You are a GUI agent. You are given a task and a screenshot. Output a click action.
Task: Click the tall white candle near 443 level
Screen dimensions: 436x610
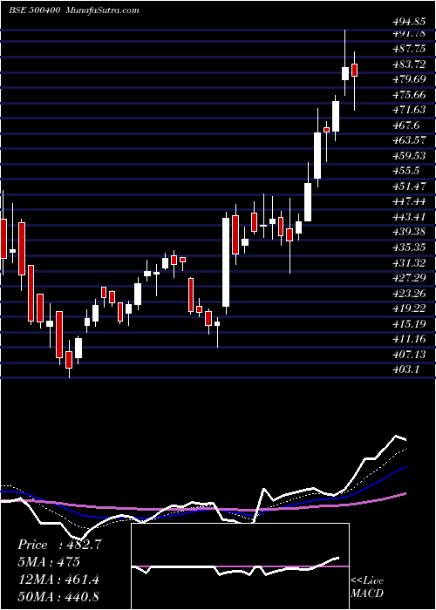tap(226, 262)
